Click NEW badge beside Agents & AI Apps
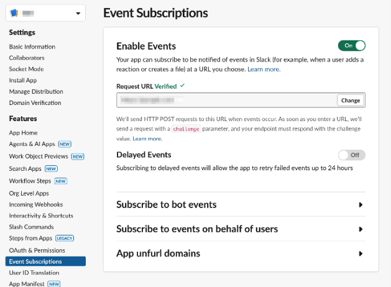391x287 pixels. [65, 144]
